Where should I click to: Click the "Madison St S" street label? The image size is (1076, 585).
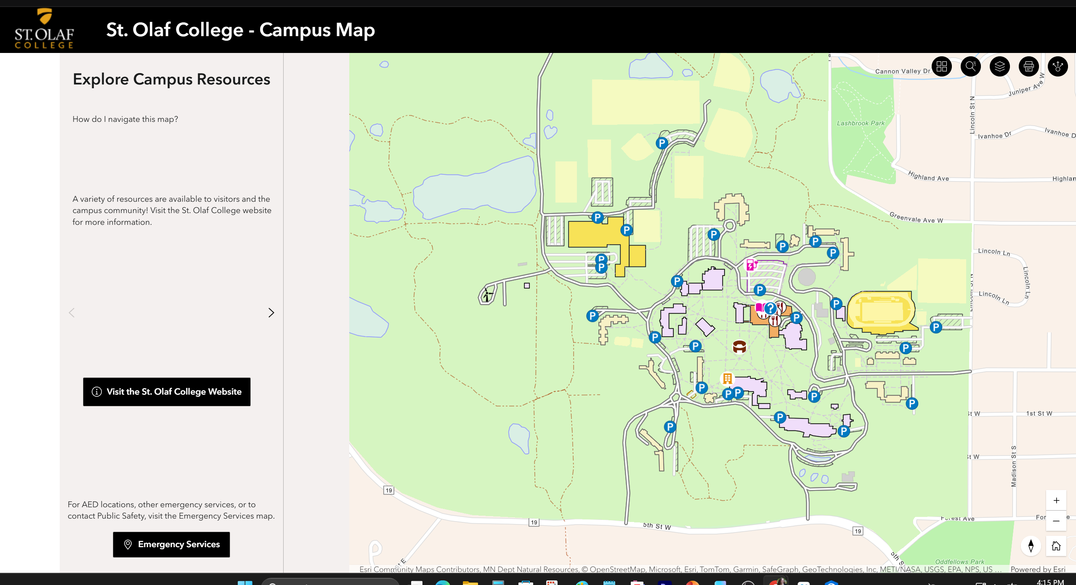1014,466
